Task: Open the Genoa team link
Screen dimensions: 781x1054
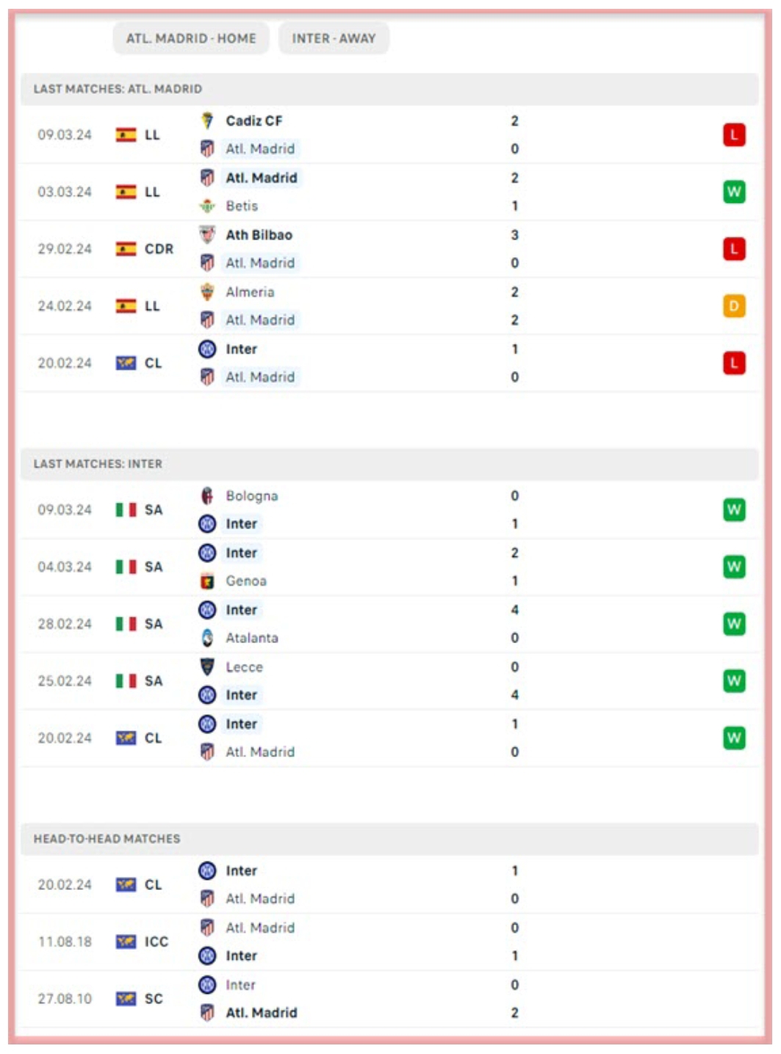Action: point(246,581)
